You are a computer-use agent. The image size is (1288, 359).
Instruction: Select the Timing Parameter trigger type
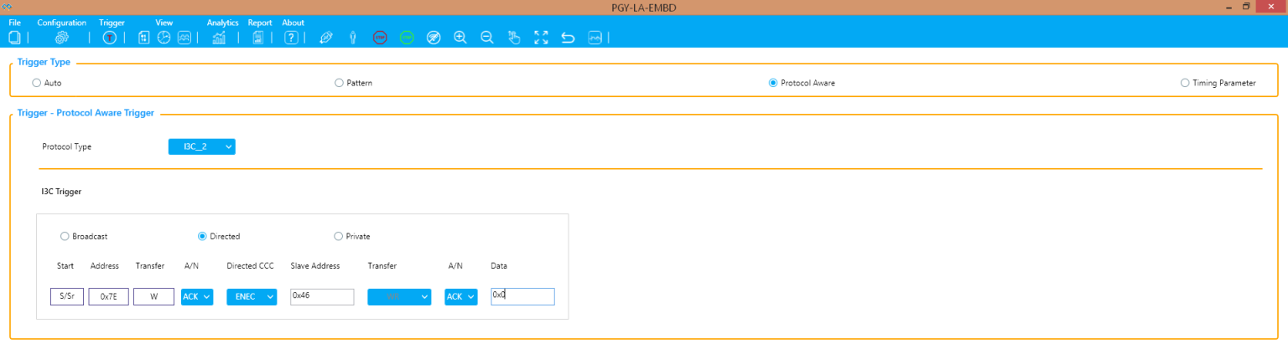(x=1184, y=83)
